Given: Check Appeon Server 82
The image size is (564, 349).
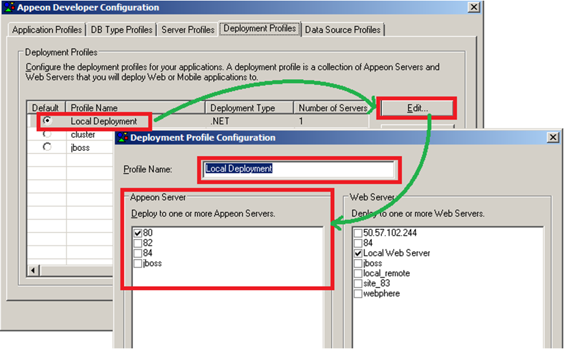Looking at the screenshot, I should click(x=138, y=243).
